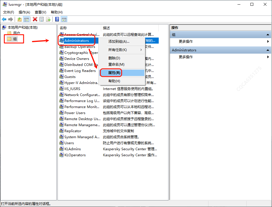Click the Up one level folder icon

(x=20, y=19)
